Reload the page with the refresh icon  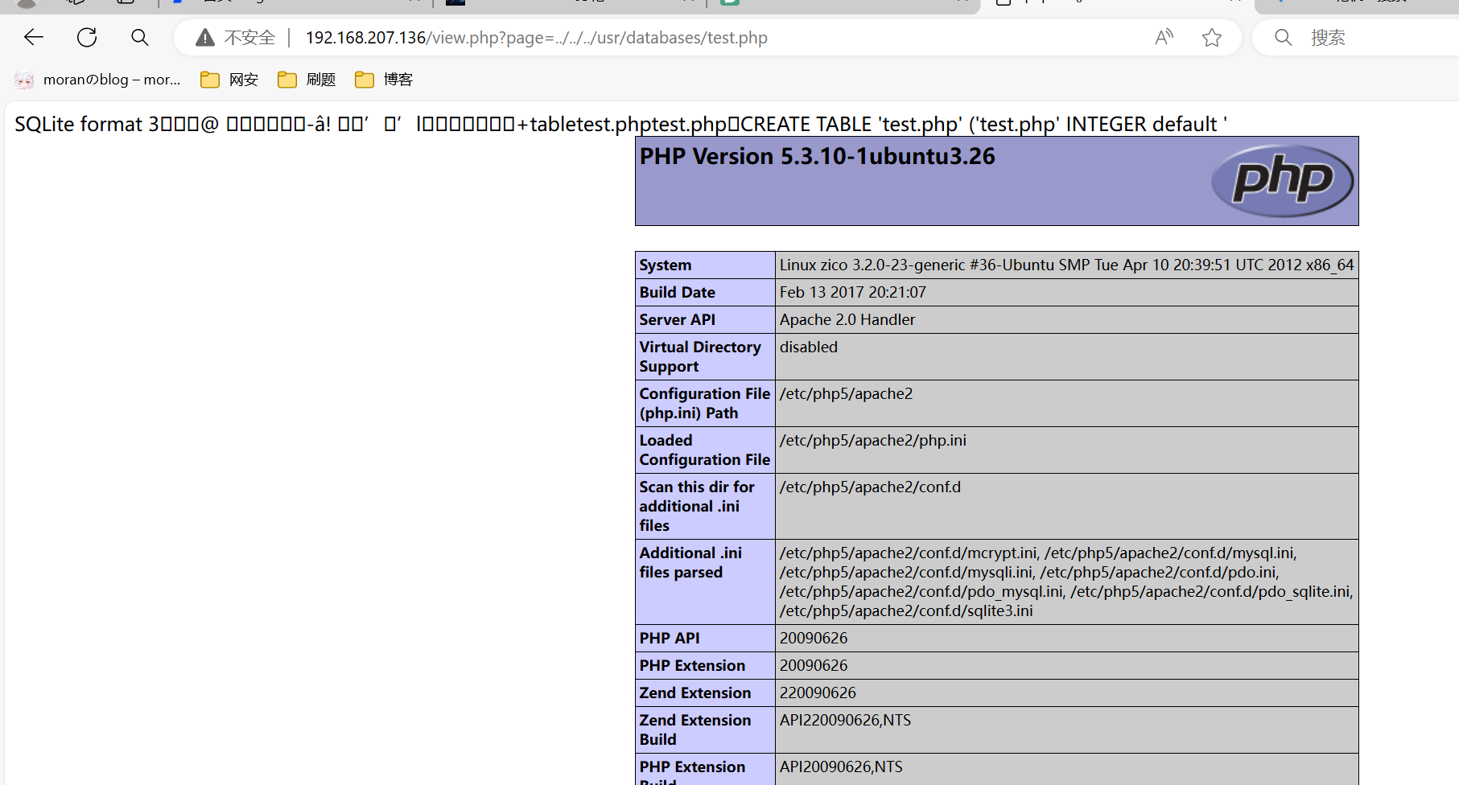tap(87, 37)
